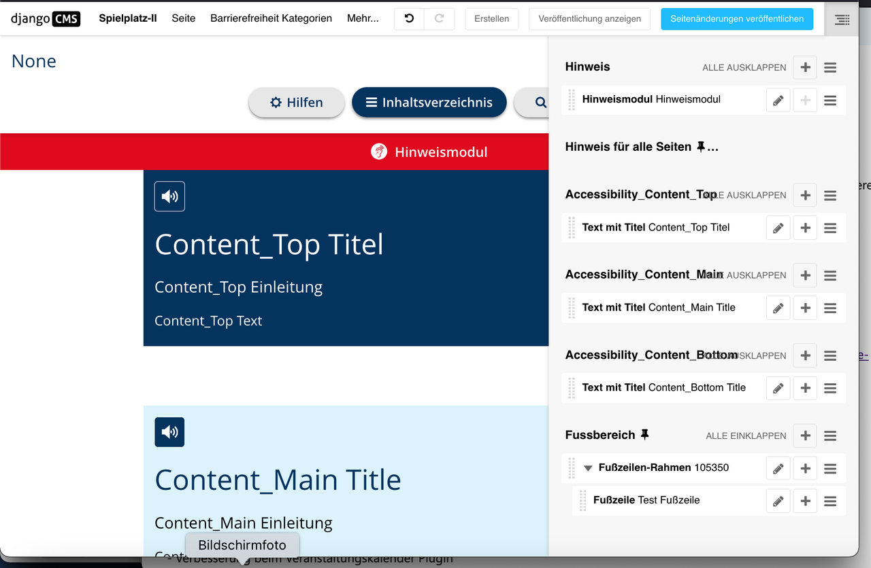Click the Content_Top Text paragraph

208,321
